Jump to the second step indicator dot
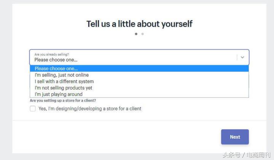This screenshot has width=274, height=160. tap(142, 34)
